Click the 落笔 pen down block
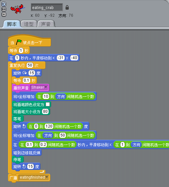The image size is (169, 187). [x=18, y=118]
